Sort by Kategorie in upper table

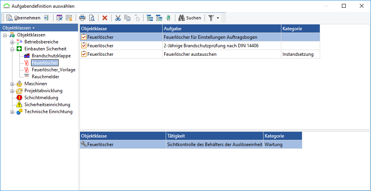point(300,29)
